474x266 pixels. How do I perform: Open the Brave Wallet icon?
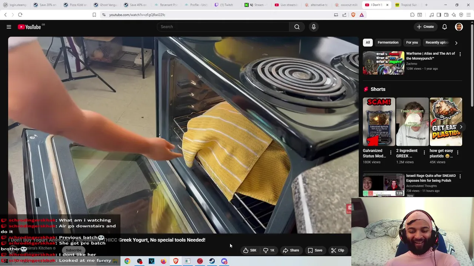point(446,15)
